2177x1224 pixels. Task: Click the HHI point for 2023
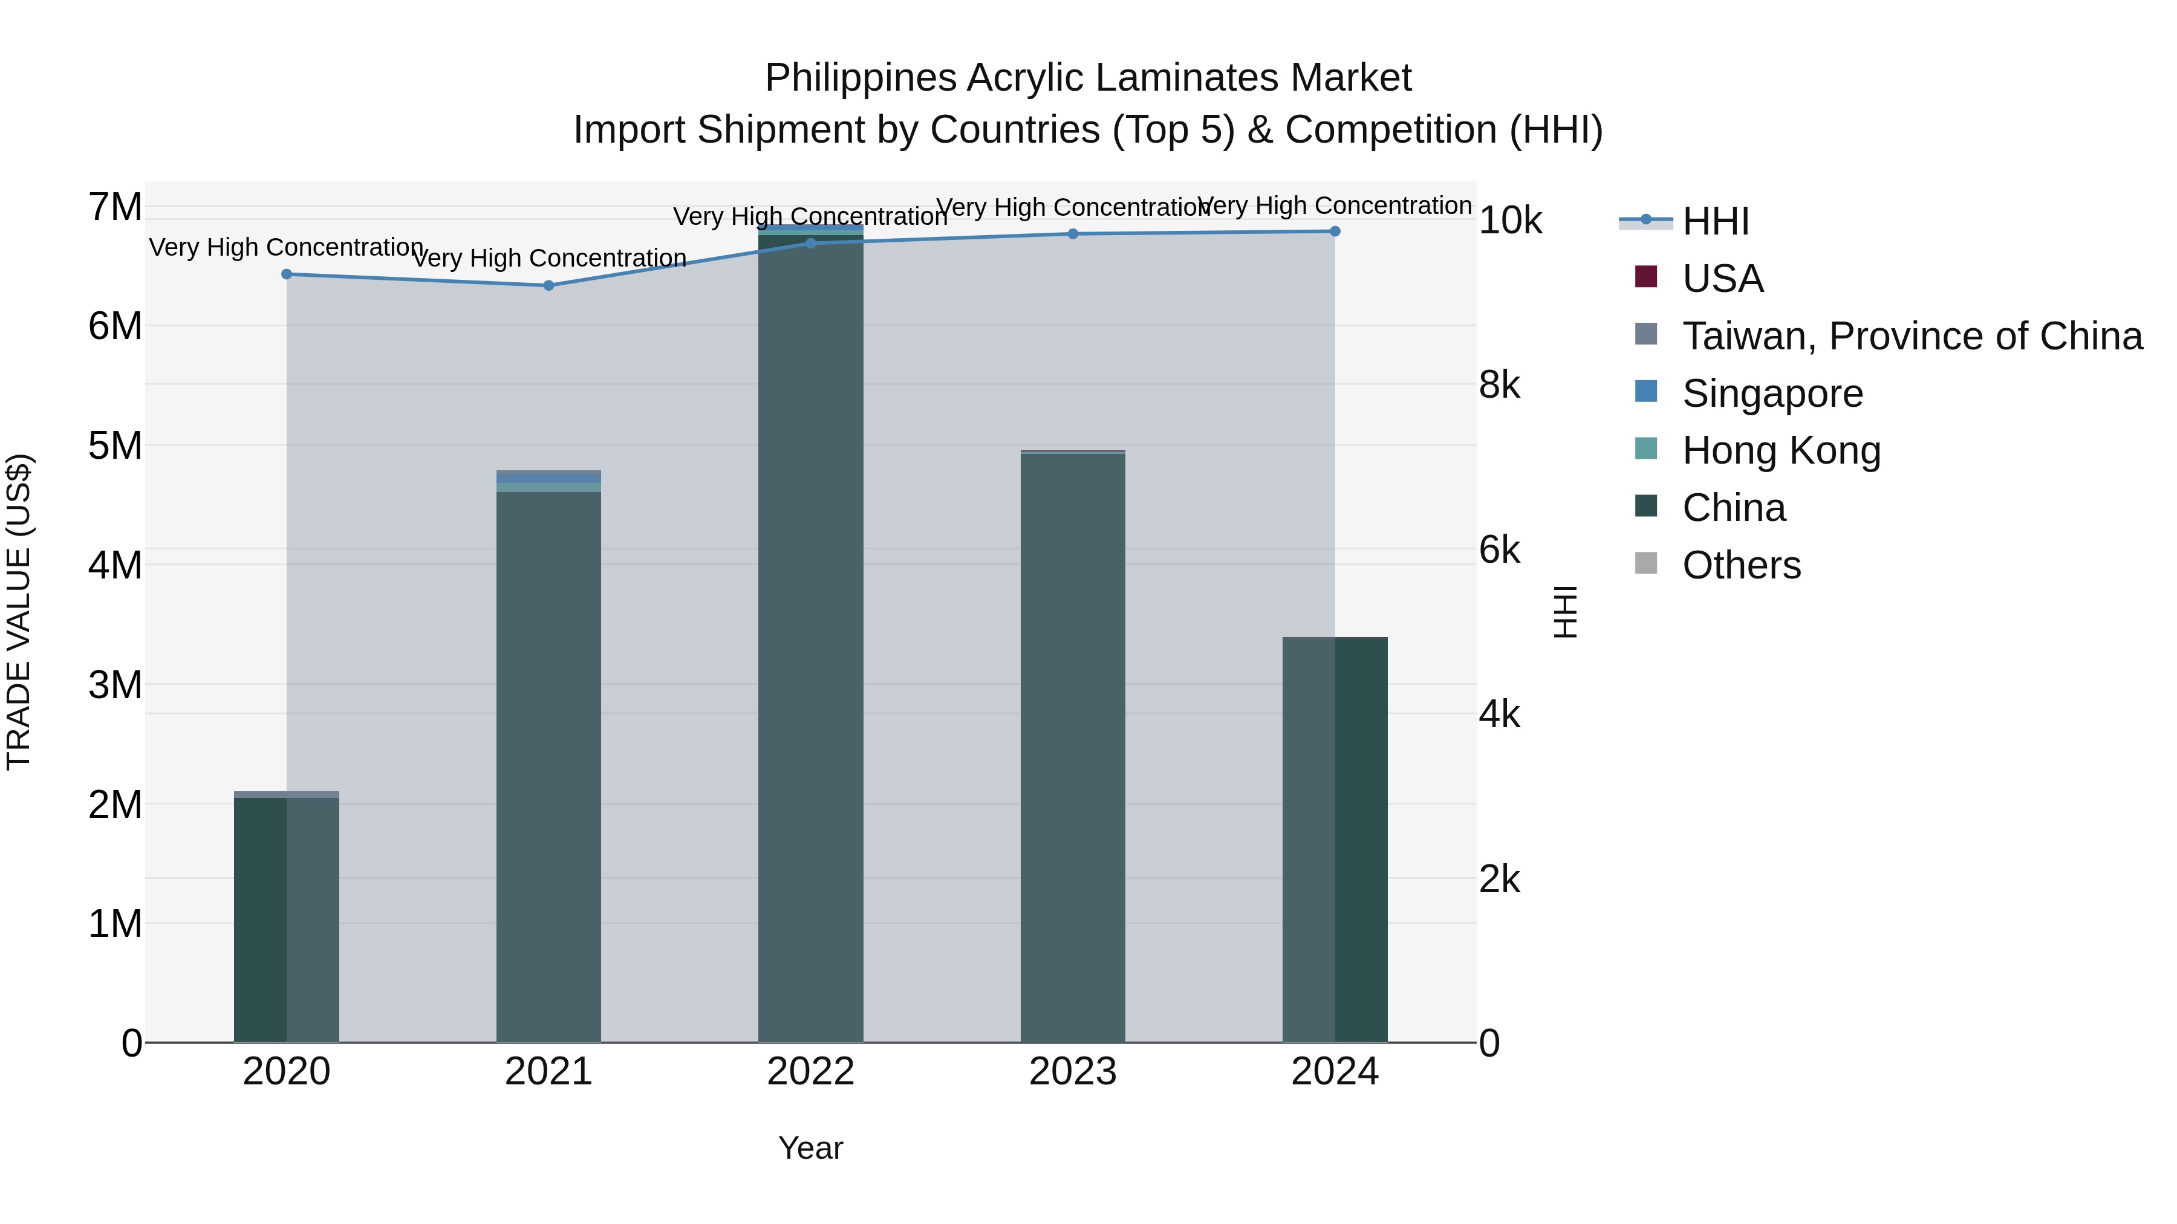click(x=1073, y=234)
